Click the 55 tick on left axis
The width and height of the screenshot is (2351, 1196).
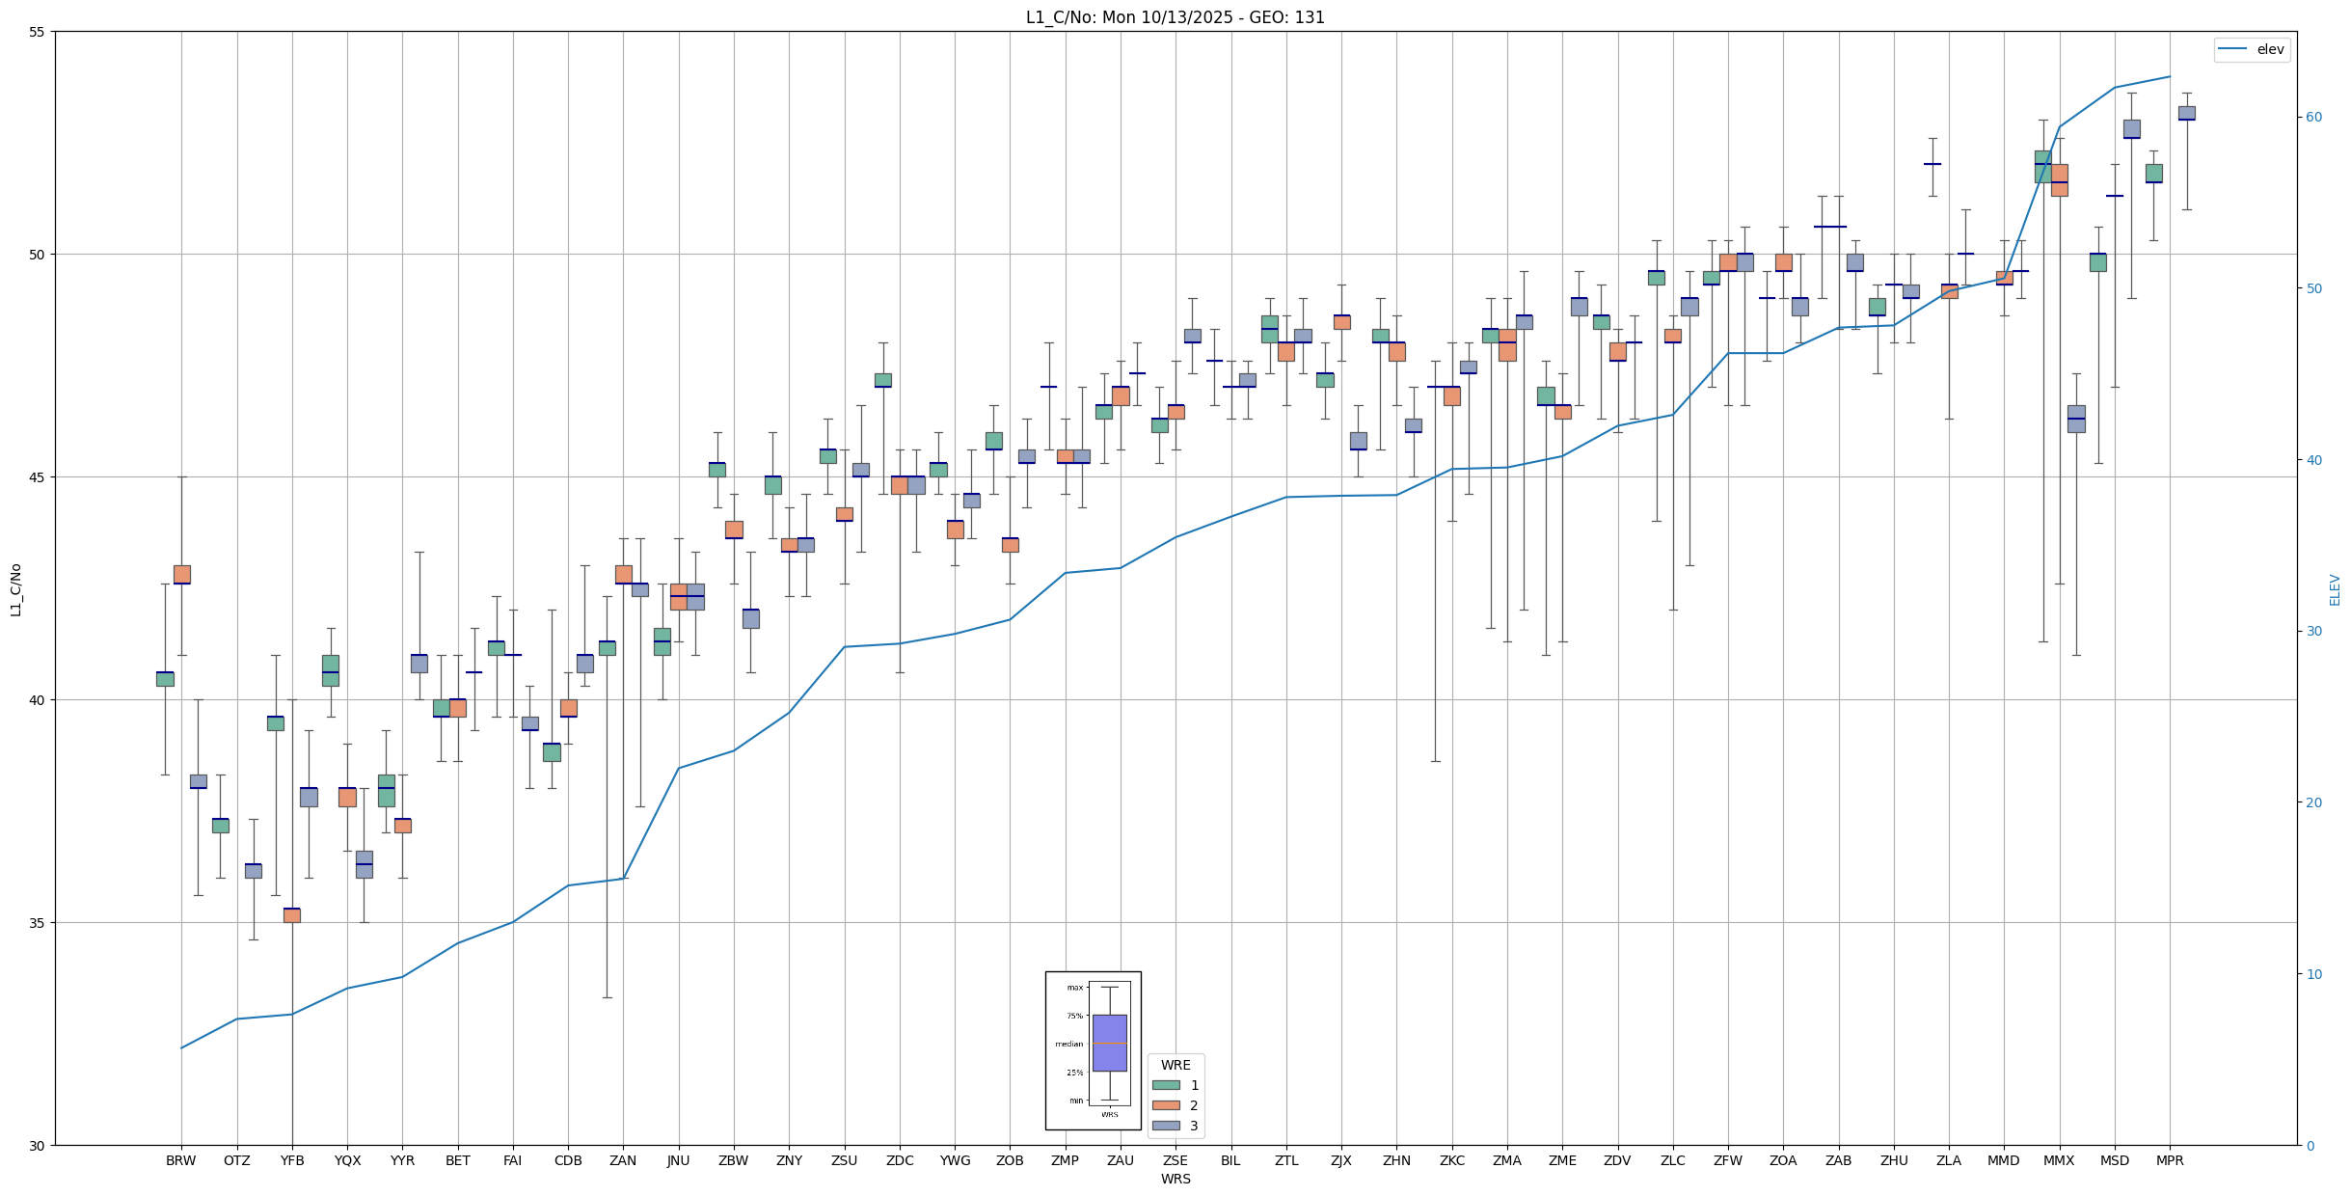[39, 32]
